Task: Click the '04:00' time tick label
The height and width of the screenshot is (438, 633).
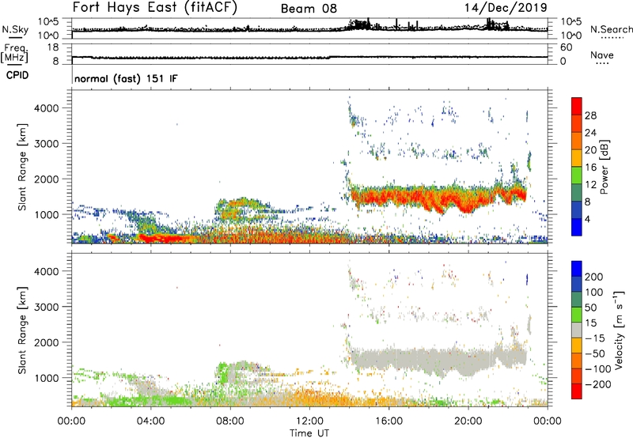Action: click(x=150, y=421)
